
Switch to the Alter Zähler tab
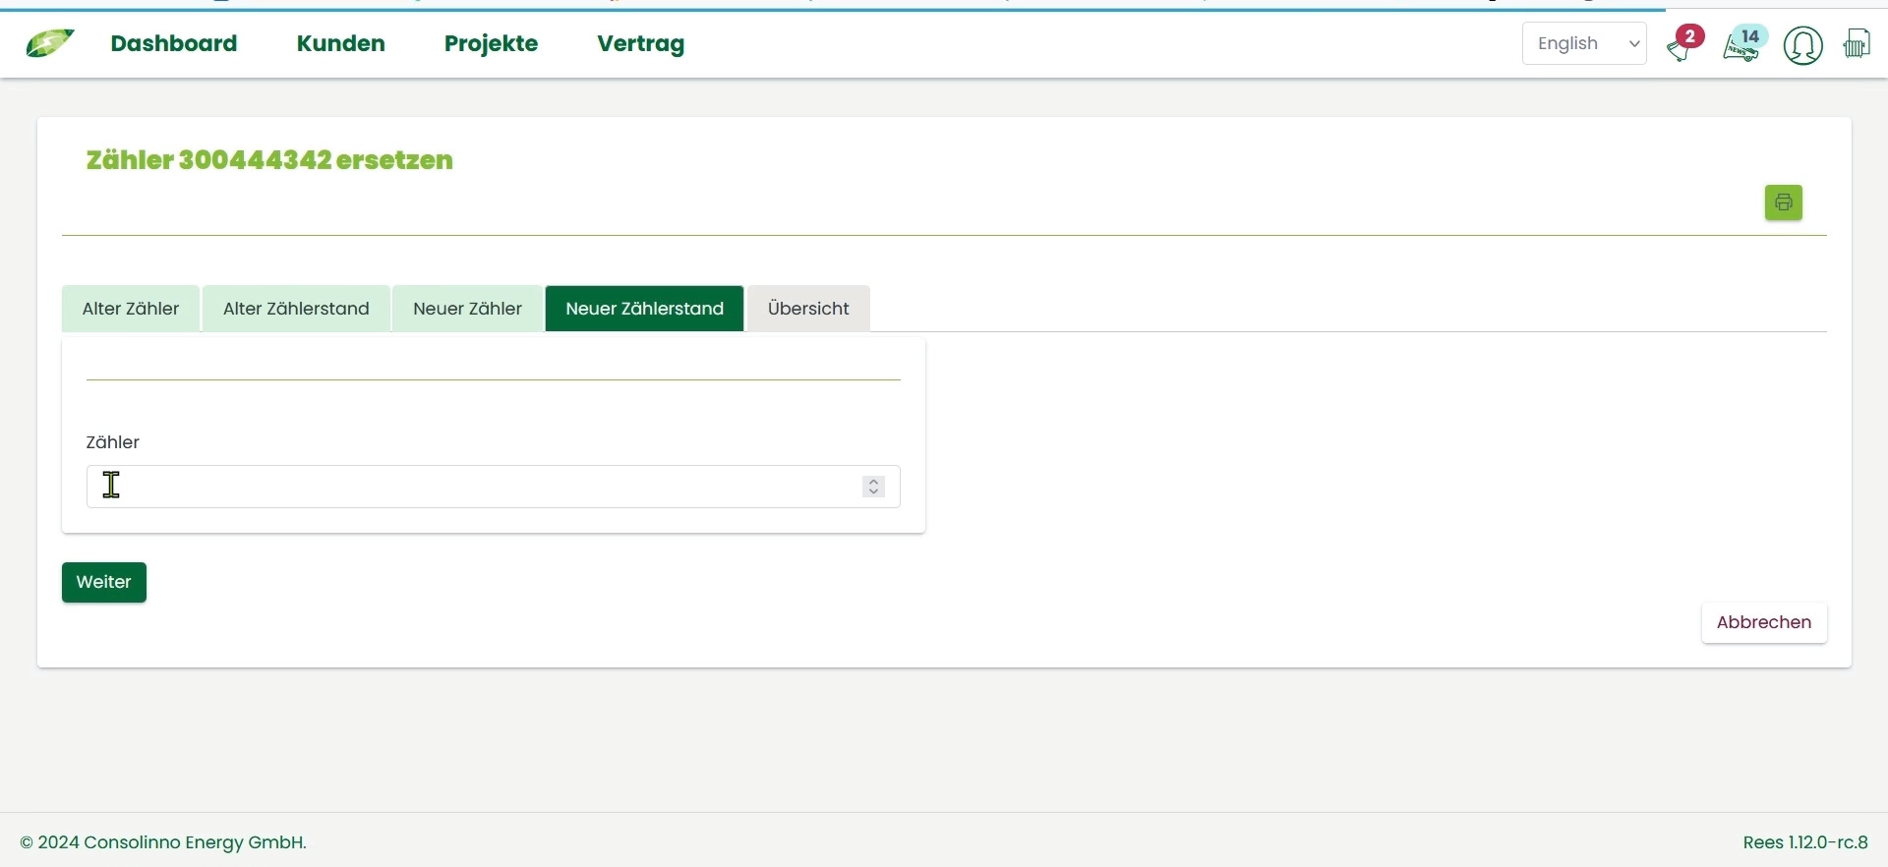coord(131,309)
